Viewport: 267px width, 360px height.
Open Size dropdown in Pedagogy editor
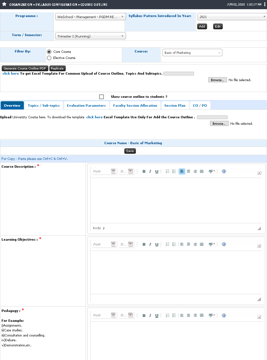(x=126, y=315)
